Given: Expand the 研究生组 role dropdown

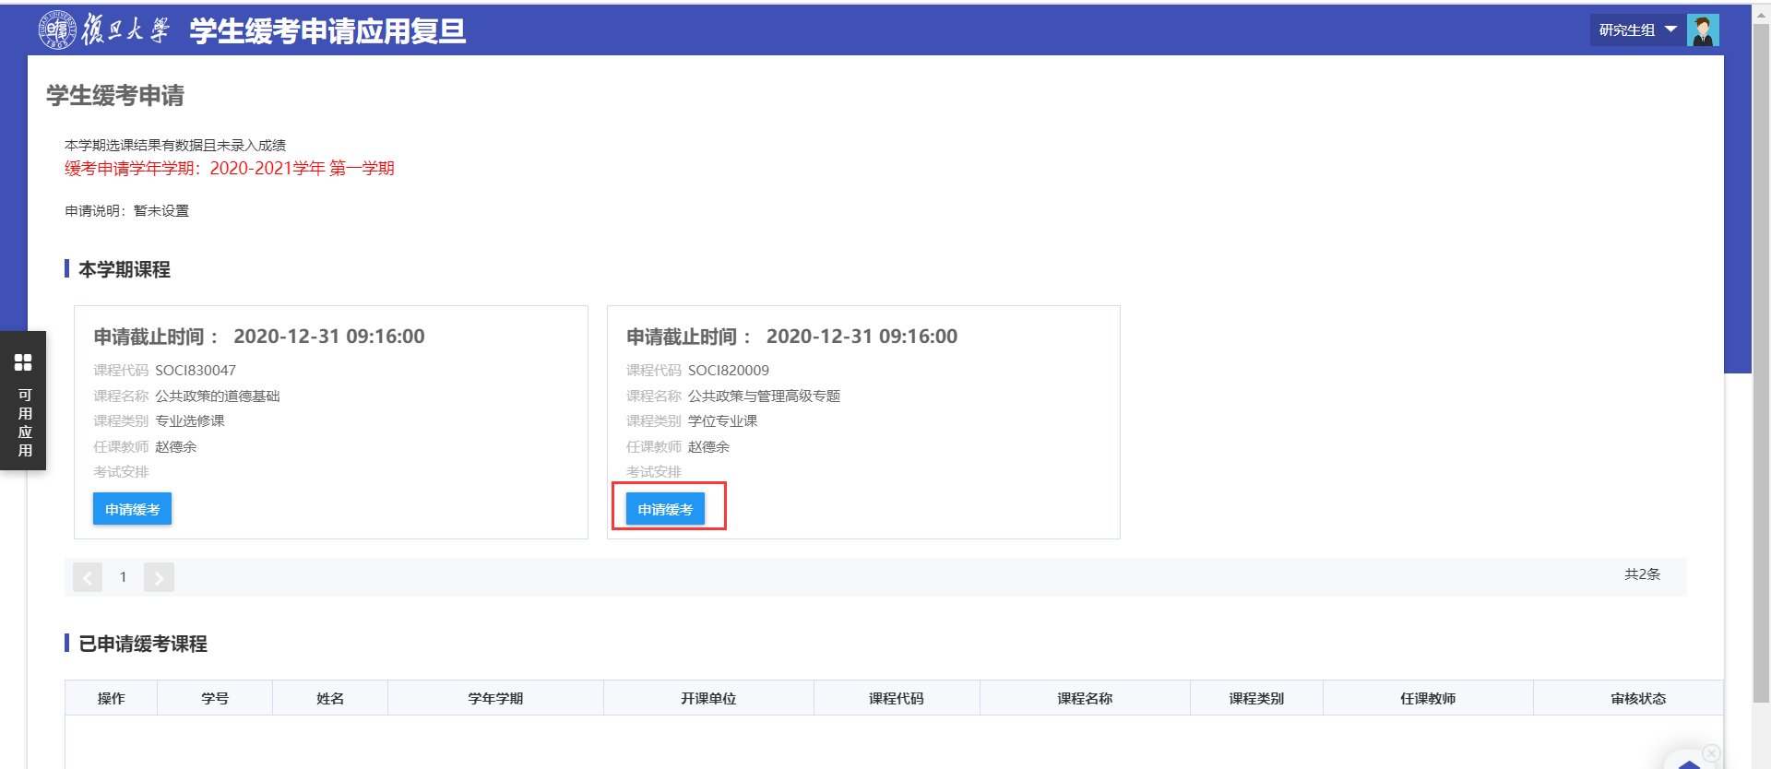Looking at the screenshot, I should 1637,30.
